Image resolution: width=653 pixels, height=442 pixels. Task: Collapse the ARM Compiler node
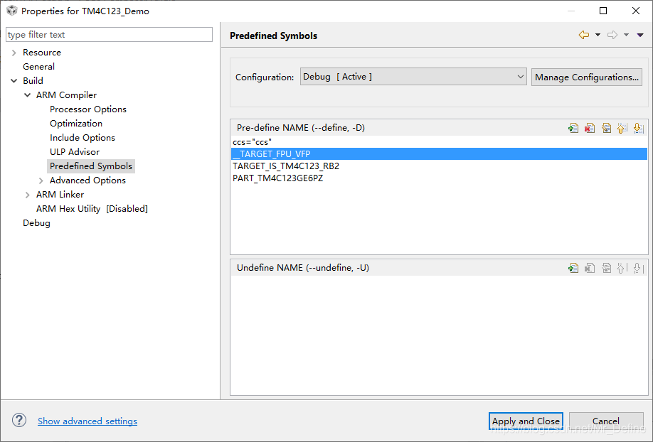[x=28, y=95]
